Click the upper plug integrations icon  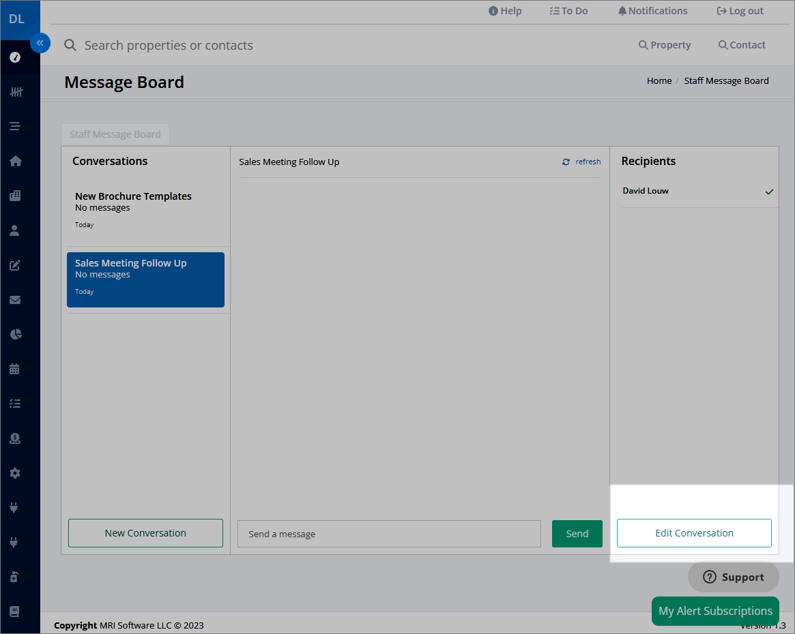click(14, 507)
